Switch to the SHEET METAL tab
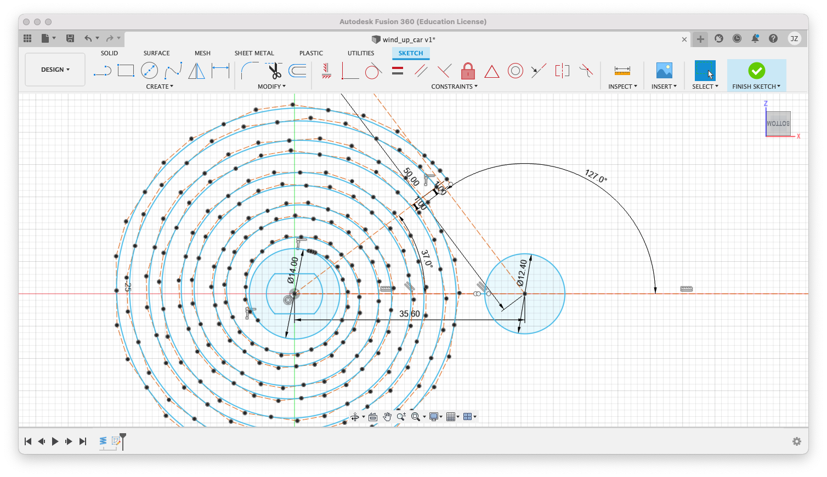827x477 pixels. tap(254, 53)
